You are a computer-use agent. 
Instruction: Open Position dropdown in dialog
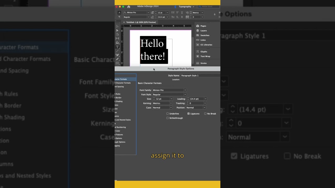pos(204,108)
